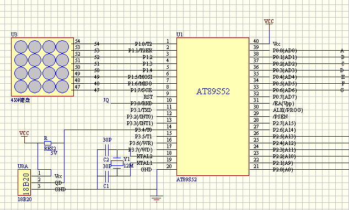Click the JQ net label

[x=106, y=100]
